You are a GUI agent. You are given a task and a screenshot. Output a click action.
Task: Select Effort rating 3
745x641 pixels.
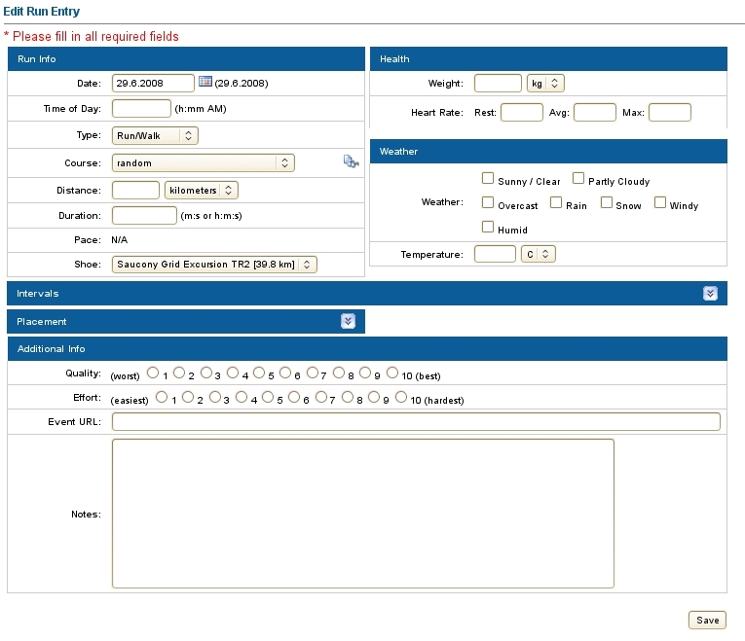point(215,397)
